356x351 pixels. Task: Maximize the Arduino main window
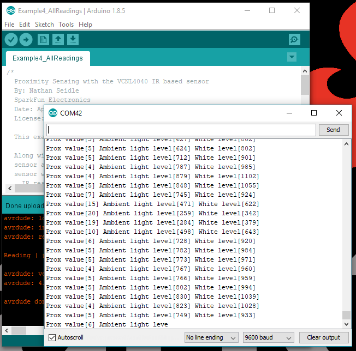click(x=272, y=10)
